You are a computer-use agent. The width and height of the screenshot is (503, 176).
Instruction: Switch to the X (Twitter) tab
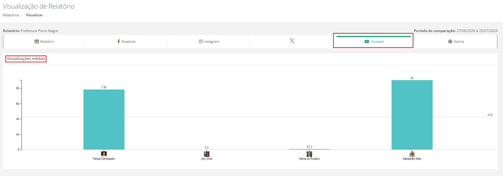click(x=292, y=41)
